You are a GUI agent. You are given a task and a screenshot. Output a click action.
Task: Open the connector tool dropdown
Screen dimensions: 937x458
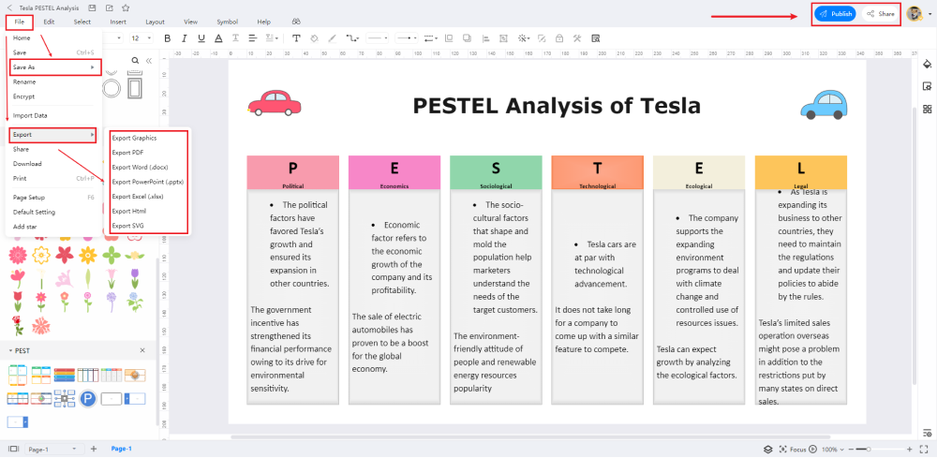tap(352, 38)
